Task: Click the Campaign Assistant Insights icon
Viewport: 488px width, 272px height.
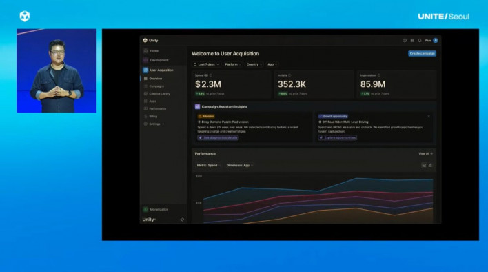Action: tap(197, 106)
